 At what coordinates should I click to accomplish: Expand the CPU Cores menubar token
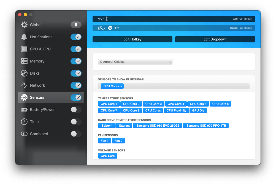click(x=112, y=86)
